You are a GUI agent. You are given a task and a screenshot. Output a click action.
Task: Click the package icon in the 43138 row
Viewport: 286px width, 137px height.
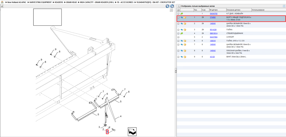[185, 57]
